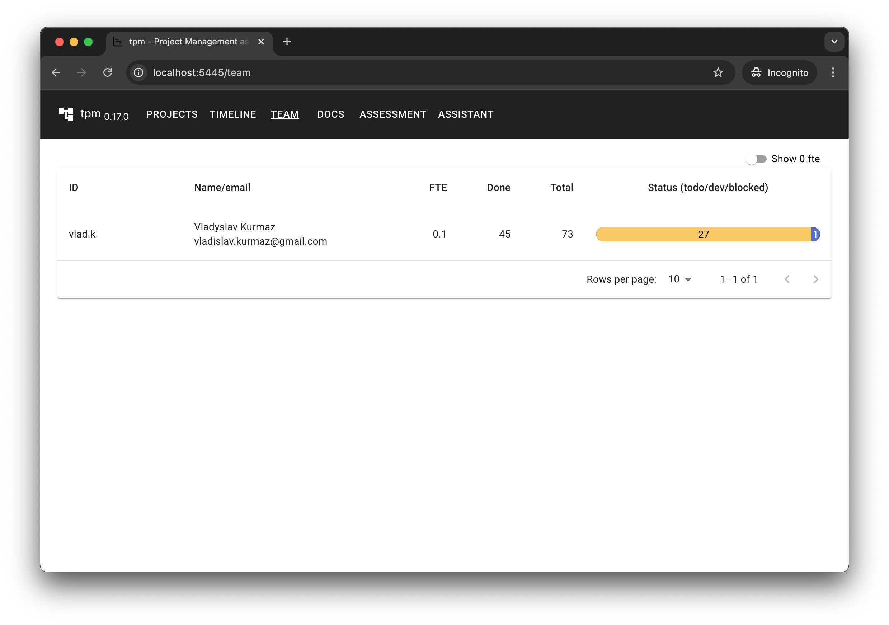Image resolution: width=889 pixels, height=625 pixels.
Task: Reload the page with refresh icon
Action: coord(108,72)
